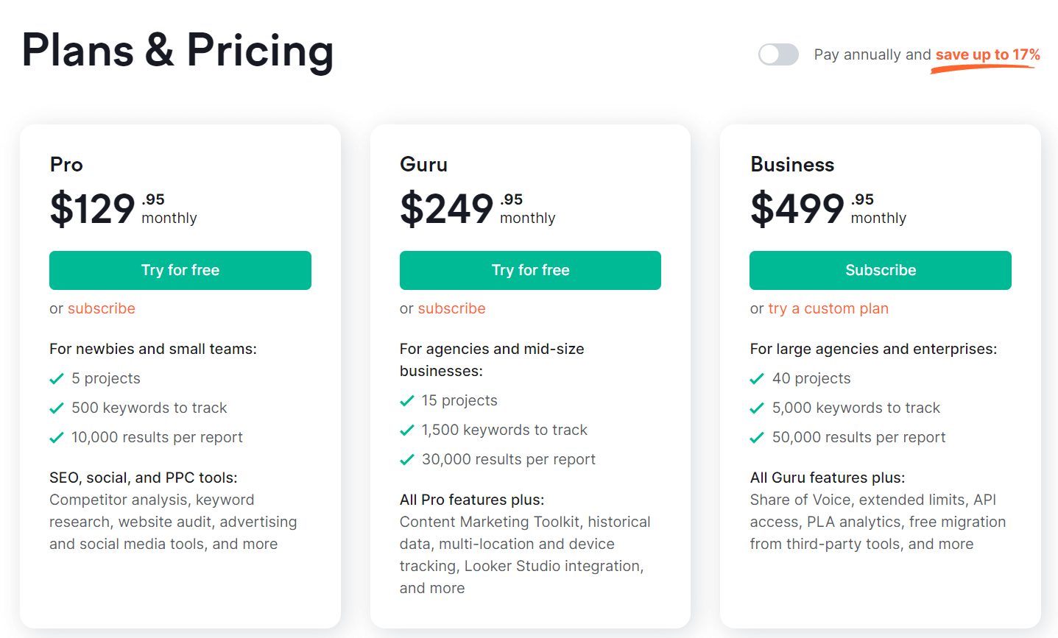Click Try for free on the Guru plan
Viewport: 1058px width, 638px height.
(x=529, y=270)
